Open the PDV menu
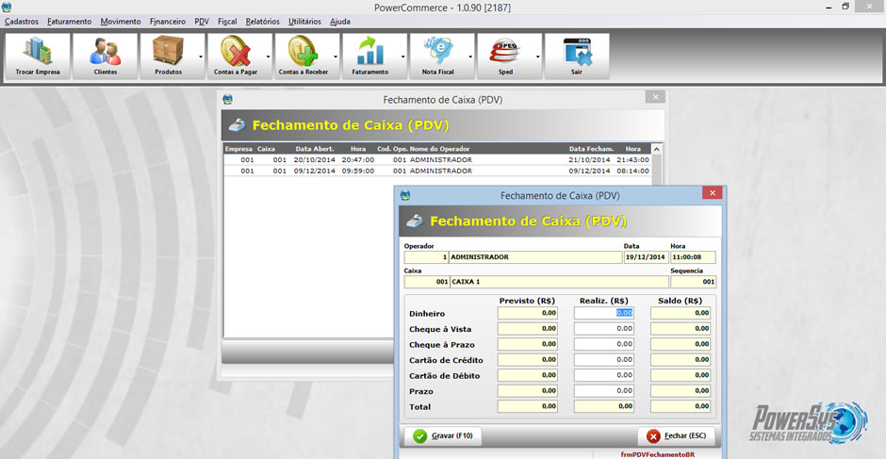 point(202,22)
